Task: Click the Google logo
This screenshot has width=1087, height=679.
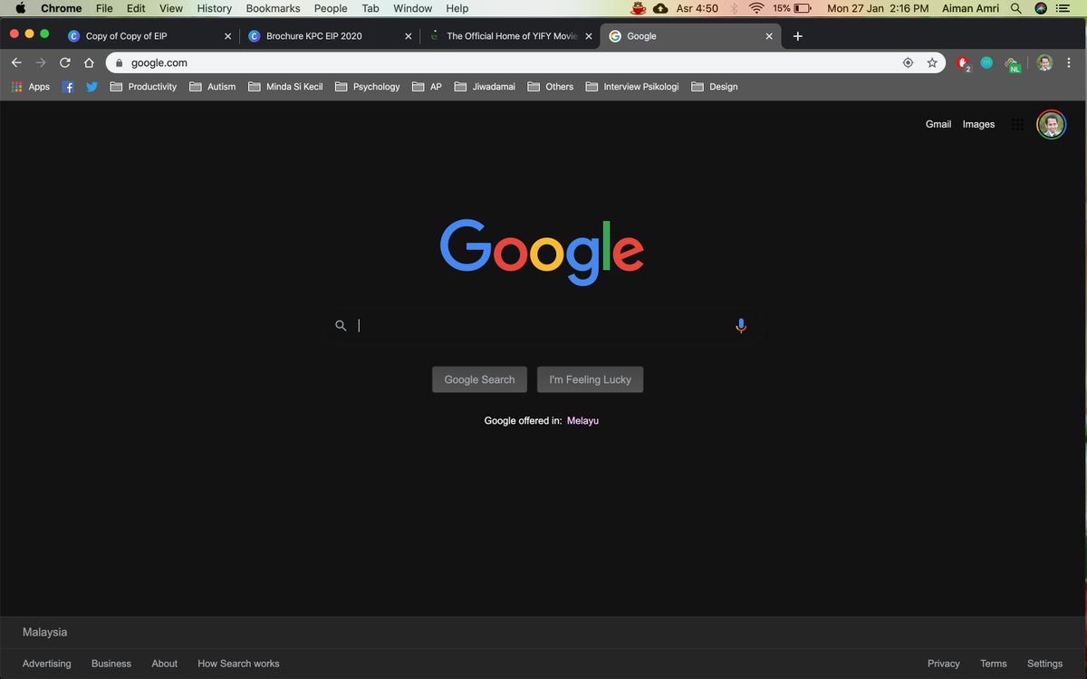Action: point(542,251)
